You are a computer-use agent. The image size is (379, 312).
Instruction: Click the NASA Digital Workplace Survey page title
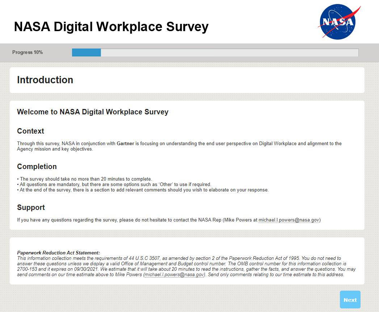[111, 27]
